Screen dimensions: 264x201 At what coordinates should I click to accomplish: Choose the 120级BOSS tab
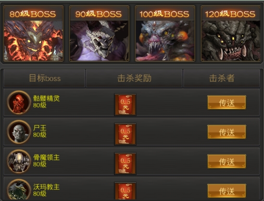coord(231,34)
